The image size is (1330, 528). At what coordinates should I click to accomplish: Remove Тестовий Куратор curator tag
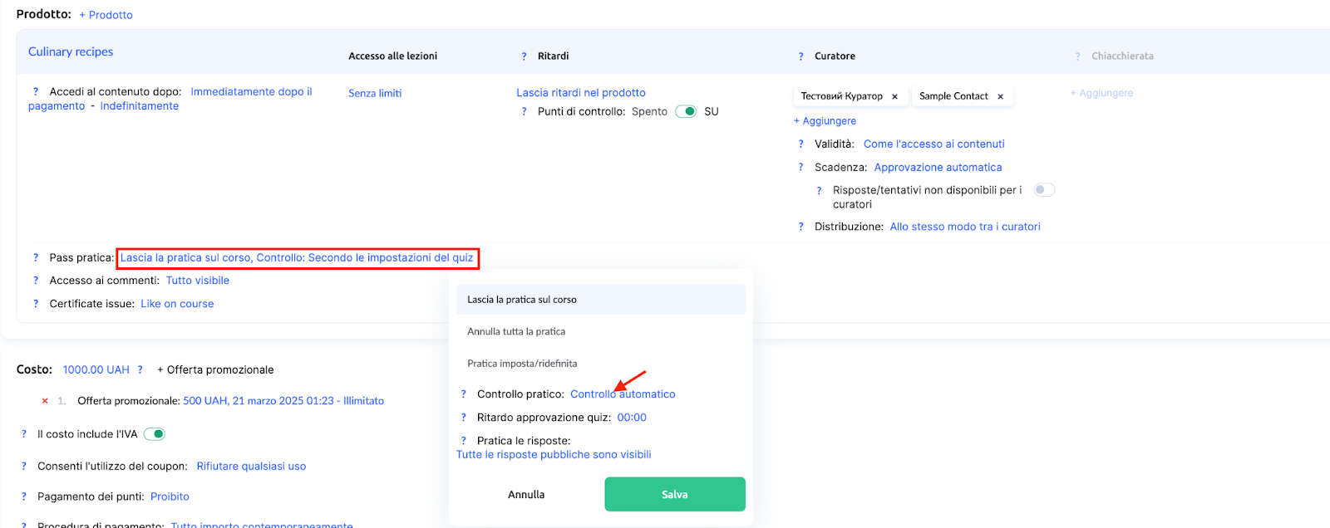pyautogui.click(x=894, y=96)
